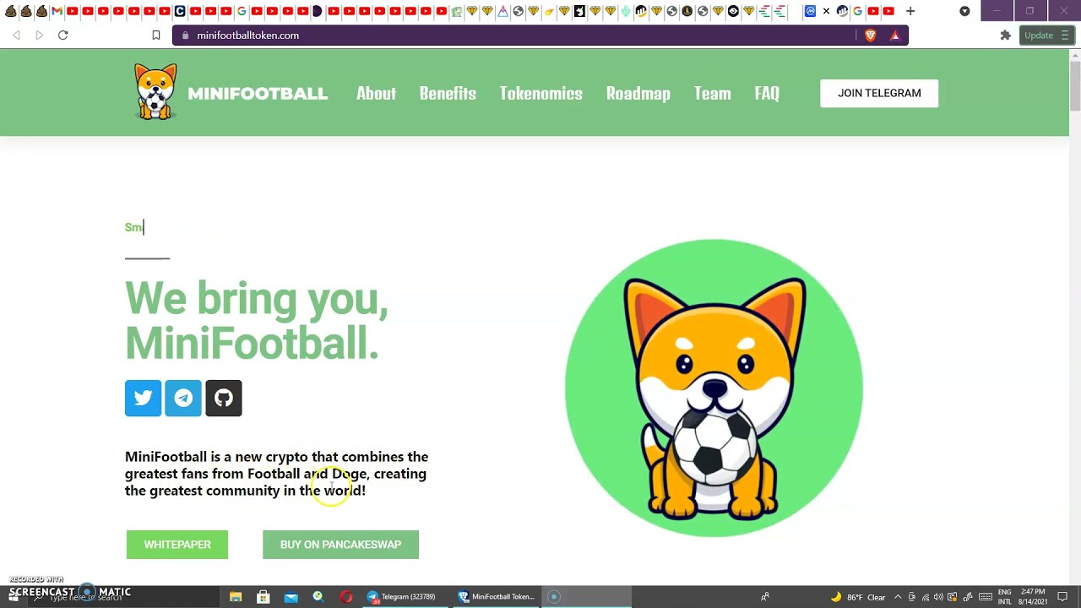Go forward with browser forward arrow
The height and width of the screenshot is (608, 1081).
point(39,35)
